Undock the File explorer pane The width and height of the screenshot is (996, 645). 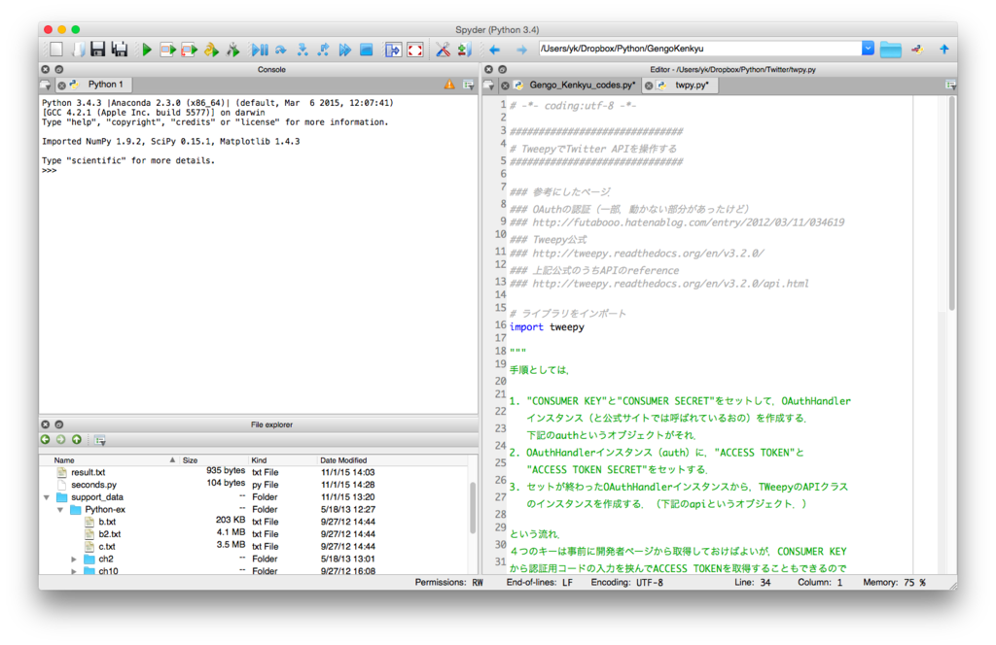[x=59, y=424]
